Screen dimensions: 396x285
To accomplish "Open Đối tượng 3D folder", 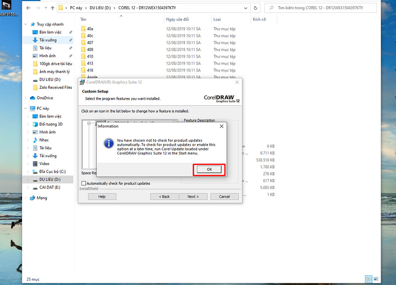I will point(51,124).
